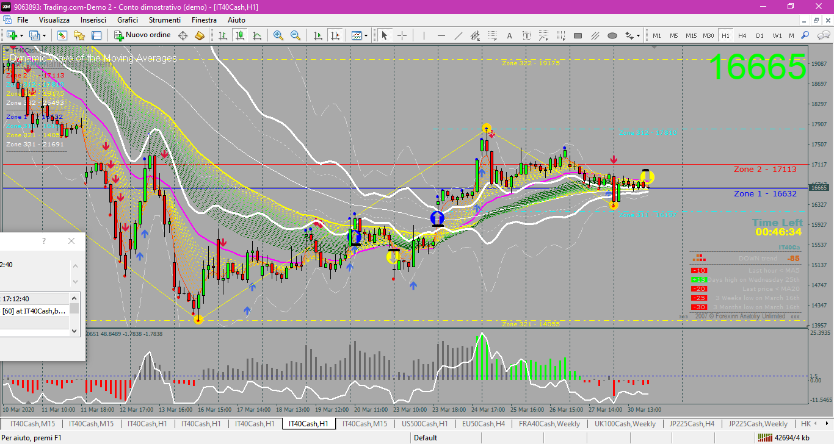Viewport: 834px width, 444px height.
Task: Switch to US500Cash,H1 chart tab
Action: tap(424, 423)
